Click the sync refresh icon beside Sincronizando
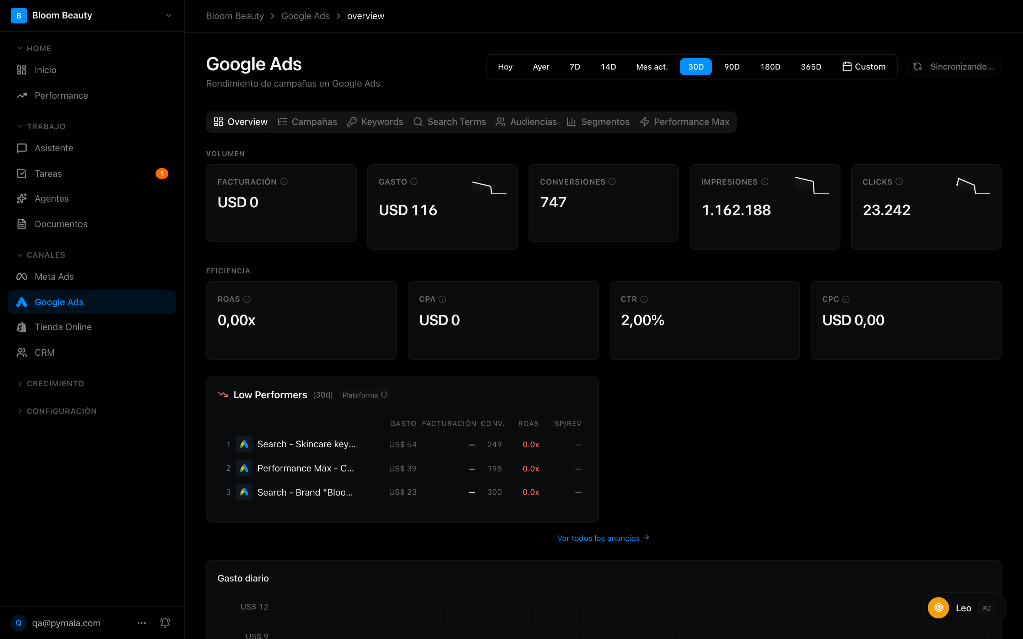Image resolution: width=1023 pixels, height=639 pixels. (x=917, y=67)
